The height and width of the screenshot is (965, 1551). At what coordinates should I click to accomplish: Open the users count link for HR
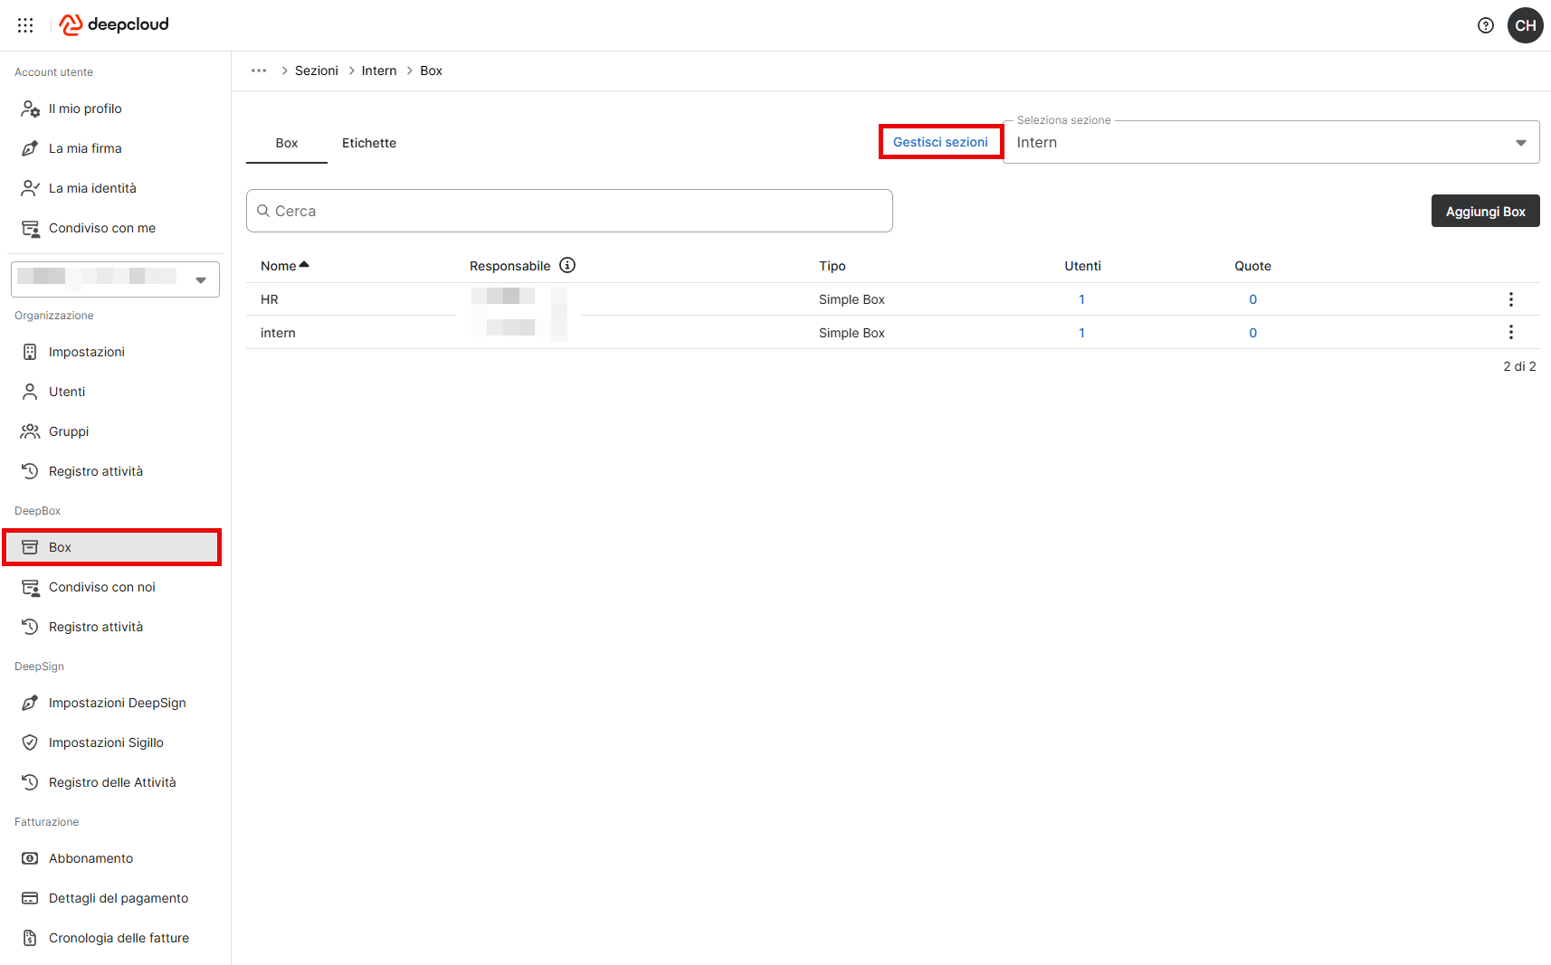pos(1081,299)
